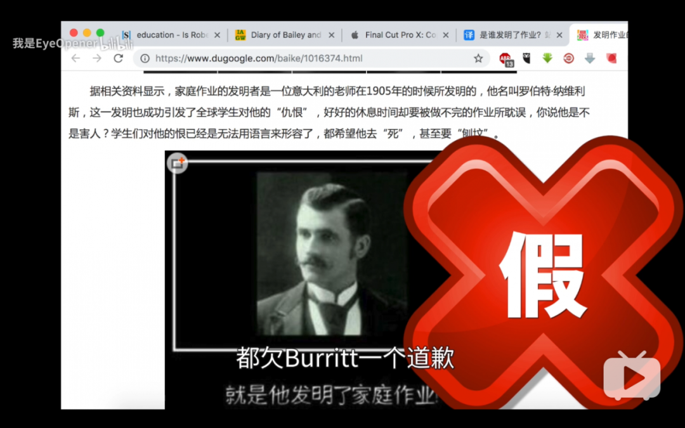Click the back navigation arrow

tap(75, 58)
